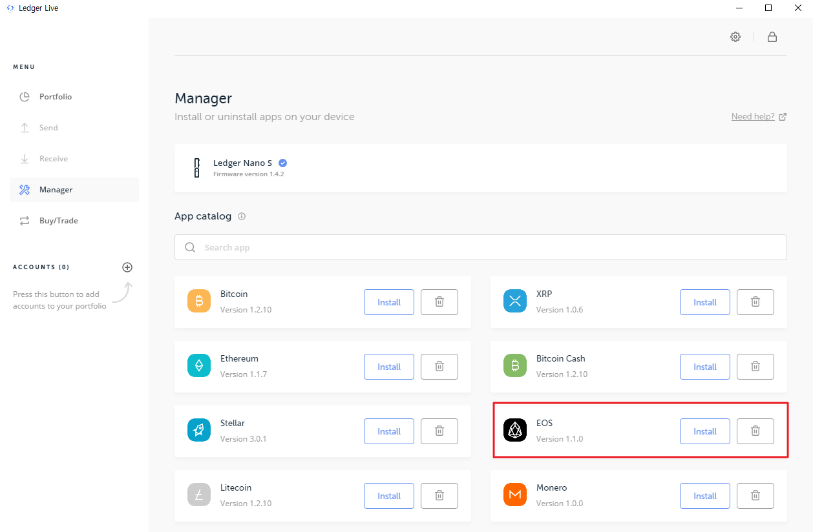Click the ACCOUNTS (0) heading

[x=41, y=267]
